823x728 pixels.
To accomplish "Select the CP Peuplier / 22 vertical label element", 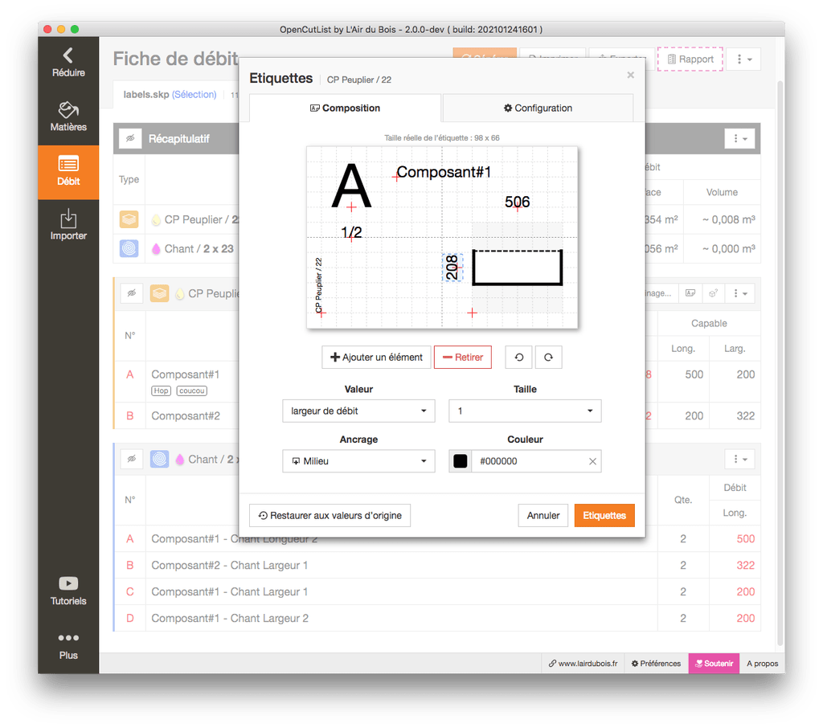I will (318, 285).
